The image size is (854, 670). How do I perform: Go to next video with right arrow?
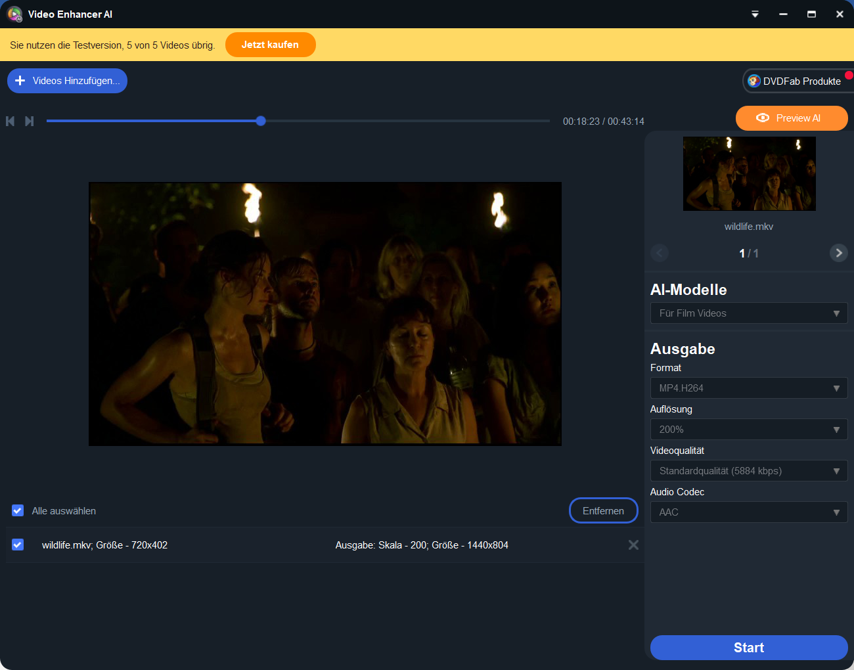838,253
